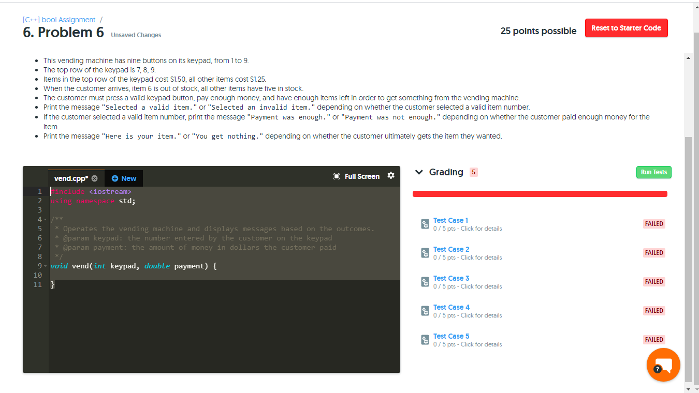Collapse the Grading section chevron
699x393 pixels.
tap(418, 172)
